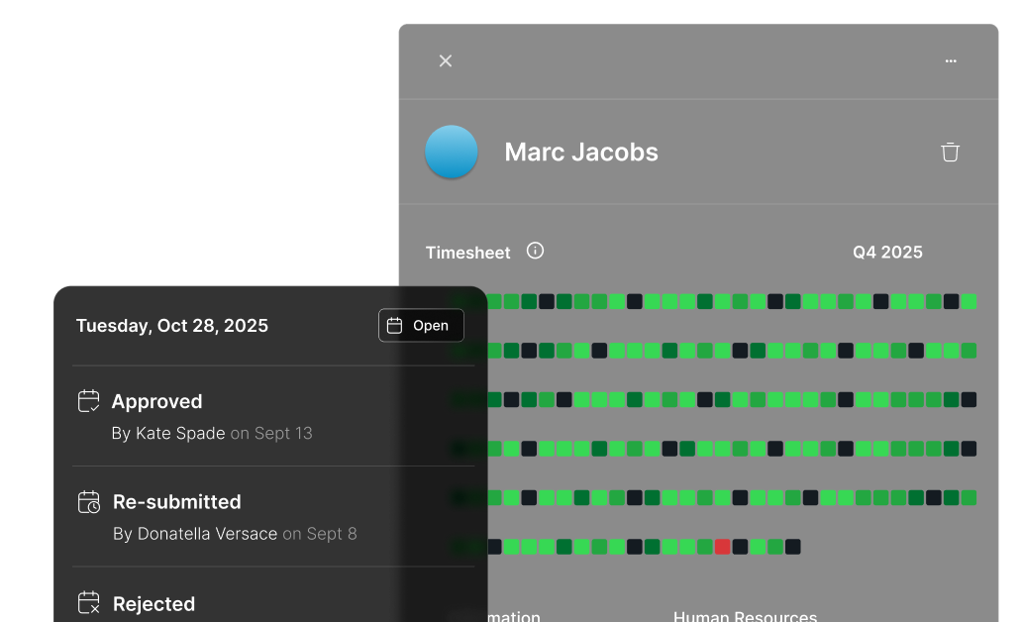Image resolution: width=1022 pixels, height=622 pixels.
Task: Select the red cell in the timesheet grid
Action: 722,547
